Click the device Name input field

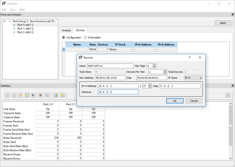[110, 66]
